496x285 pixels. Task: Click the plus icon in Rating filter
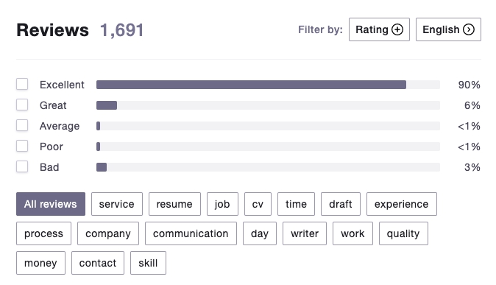(397, 29)
